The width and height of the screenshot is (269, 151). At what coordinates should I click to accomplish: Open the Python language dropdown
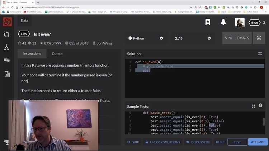click(146, 38)
